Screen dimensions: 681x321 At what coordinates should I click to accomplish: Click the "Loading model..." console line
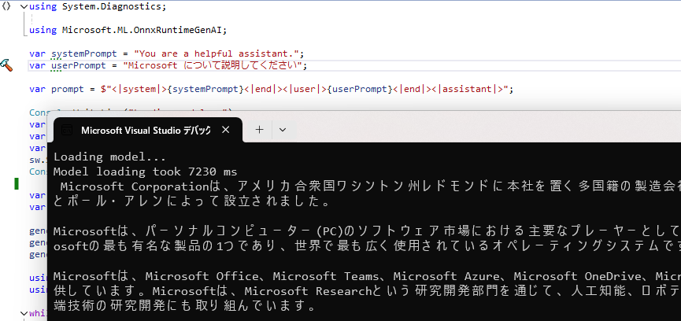[x=109, y=157]
